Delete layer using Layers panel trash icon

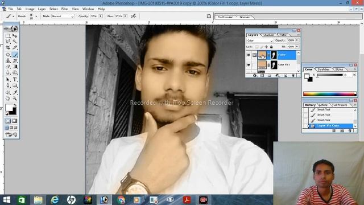point(293,75)
